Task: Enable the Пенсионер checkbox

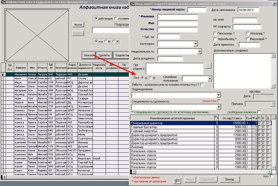Action: [215, 33]
